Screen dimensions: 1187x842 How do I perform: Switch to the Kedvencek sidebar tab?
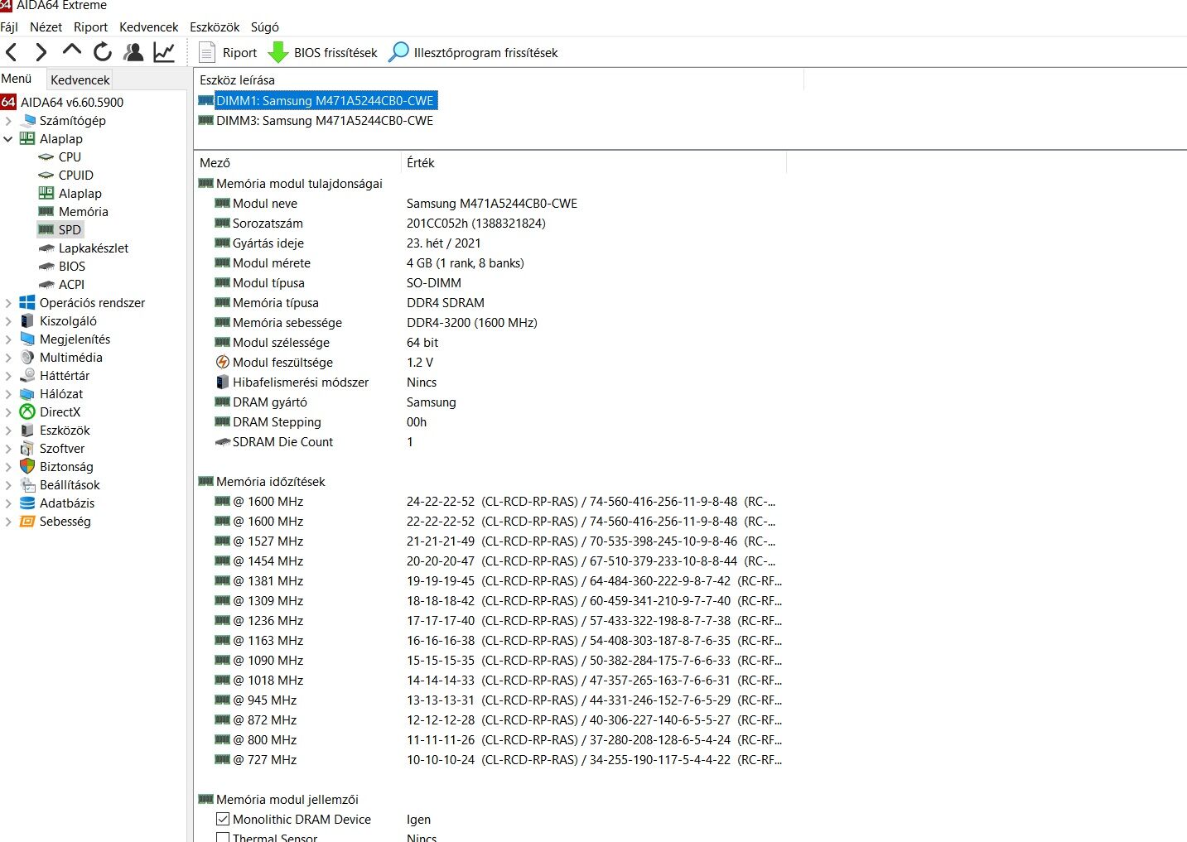click(80, 79)
